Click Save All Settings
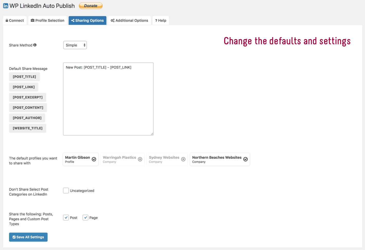The image size is (365, 250). [28, 237]
